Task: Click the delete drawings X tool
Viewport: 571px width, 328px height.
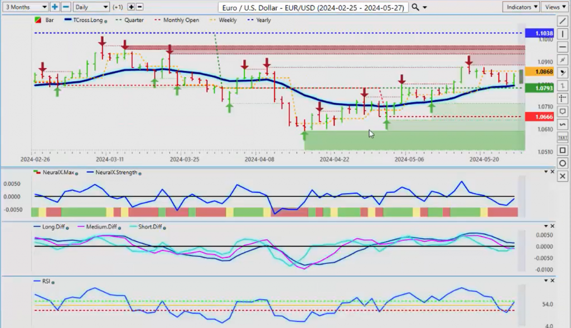Action: [x=563, y=176]
